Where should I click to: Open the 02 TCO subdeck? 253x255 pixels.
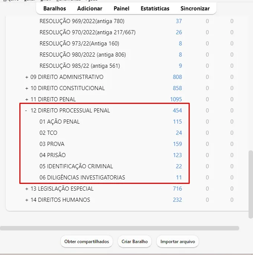click(x=48, y=133)
